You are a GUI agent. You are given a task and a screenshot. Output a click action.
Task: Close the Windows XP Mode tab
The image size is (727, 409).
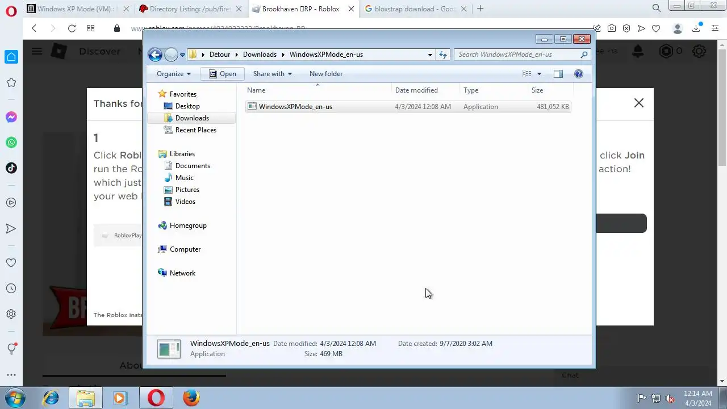click(125, 9)
